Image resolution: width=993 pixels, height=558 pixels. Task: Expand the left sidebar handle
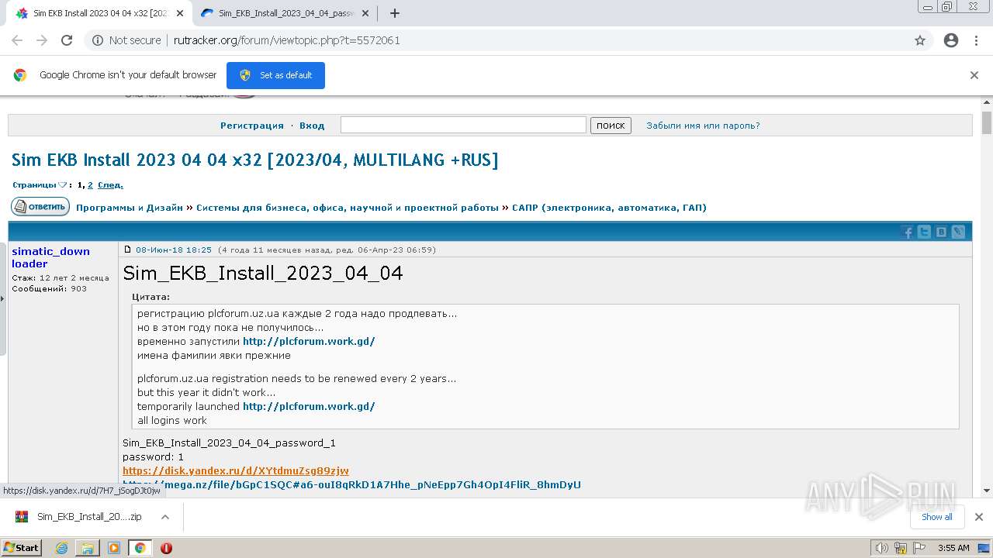pos(3,298)
